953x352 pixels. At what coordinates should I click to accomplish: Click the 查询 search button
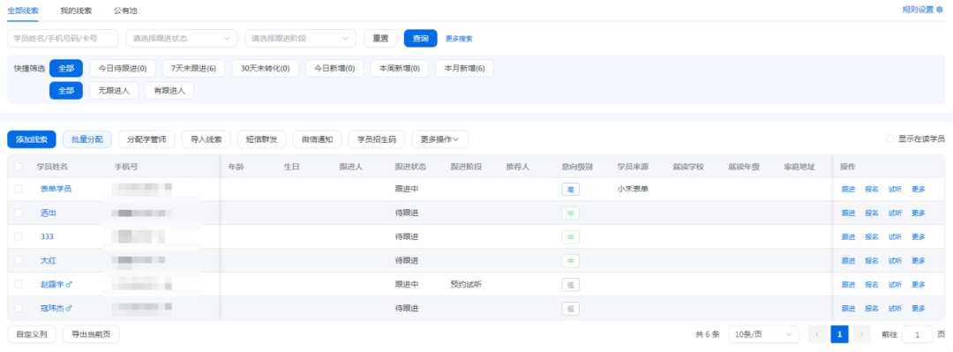[x=421, y=38]
